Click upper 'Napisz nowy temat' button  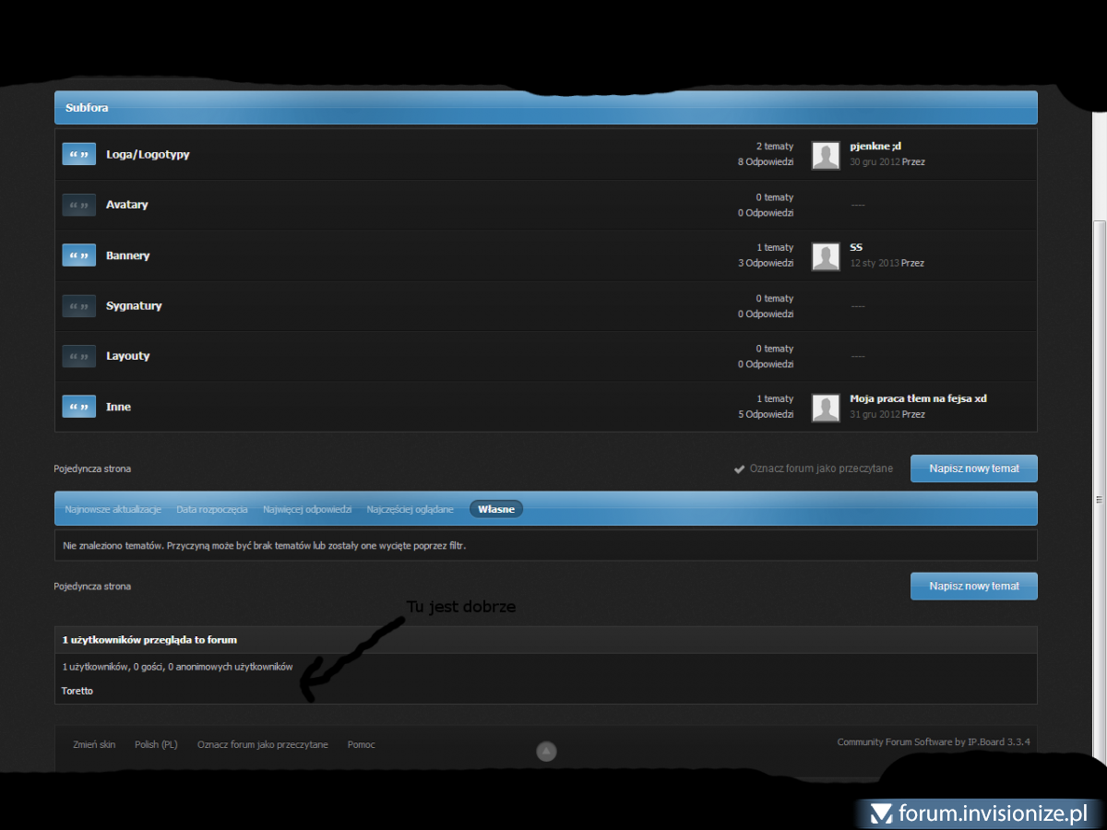973,468
